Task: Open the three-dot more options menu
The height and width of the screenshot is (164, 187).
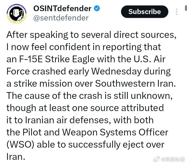Action: pos(177,12)
